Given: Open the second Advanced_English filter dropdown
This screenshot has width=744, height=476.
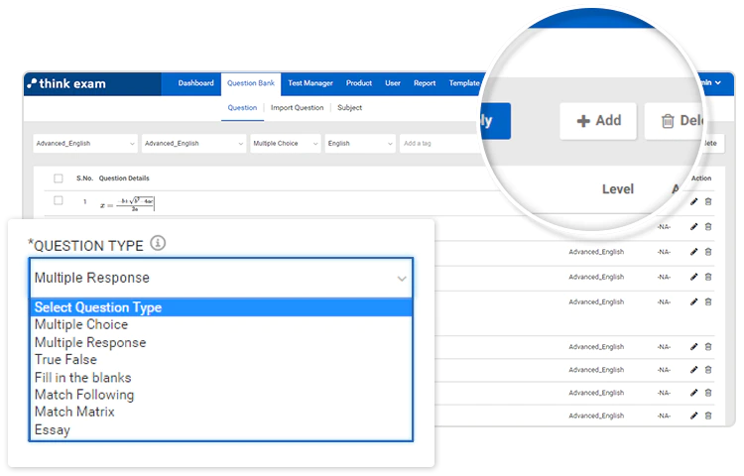Looking at the screenshot, I should click(x=193, y=143).
